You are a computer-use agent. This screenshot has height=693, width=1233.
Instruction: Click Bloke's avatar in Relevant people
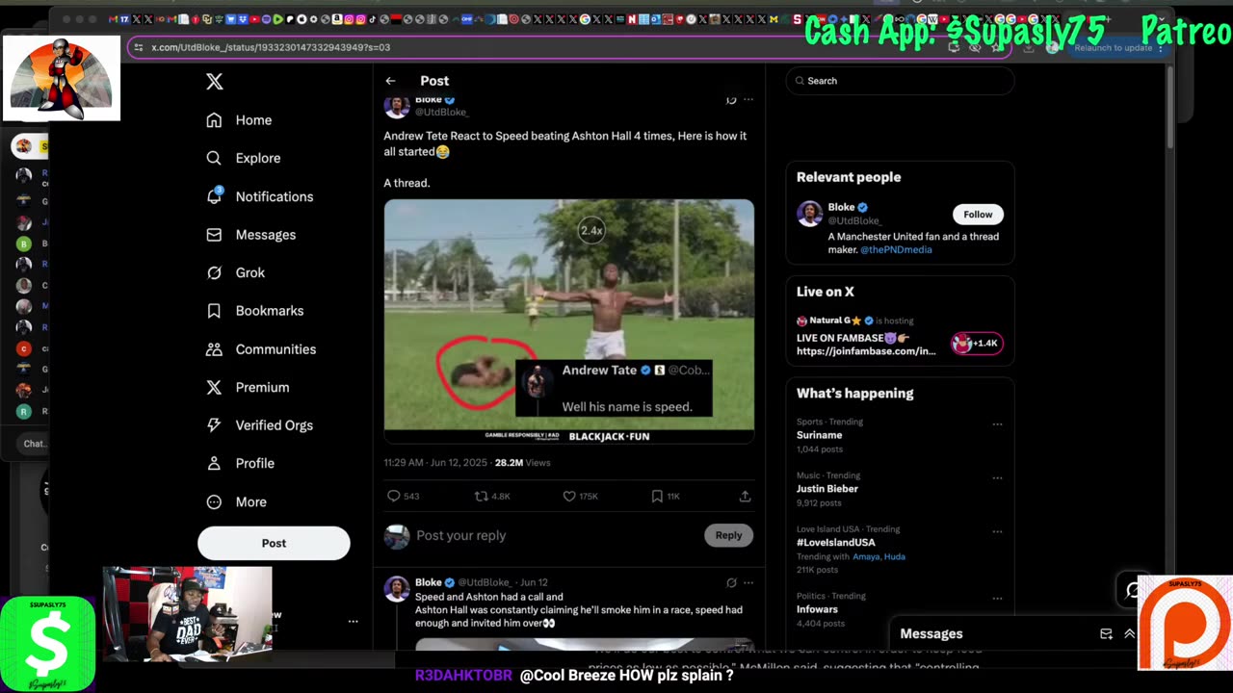pos(809,214)
